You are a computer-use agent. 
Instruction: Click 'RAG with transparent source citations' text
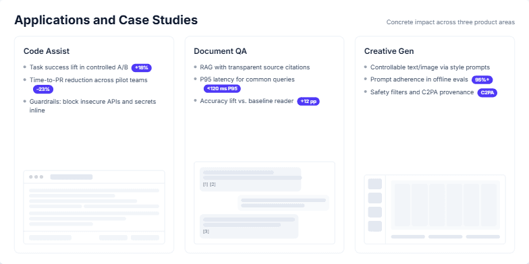coord(255,67)
